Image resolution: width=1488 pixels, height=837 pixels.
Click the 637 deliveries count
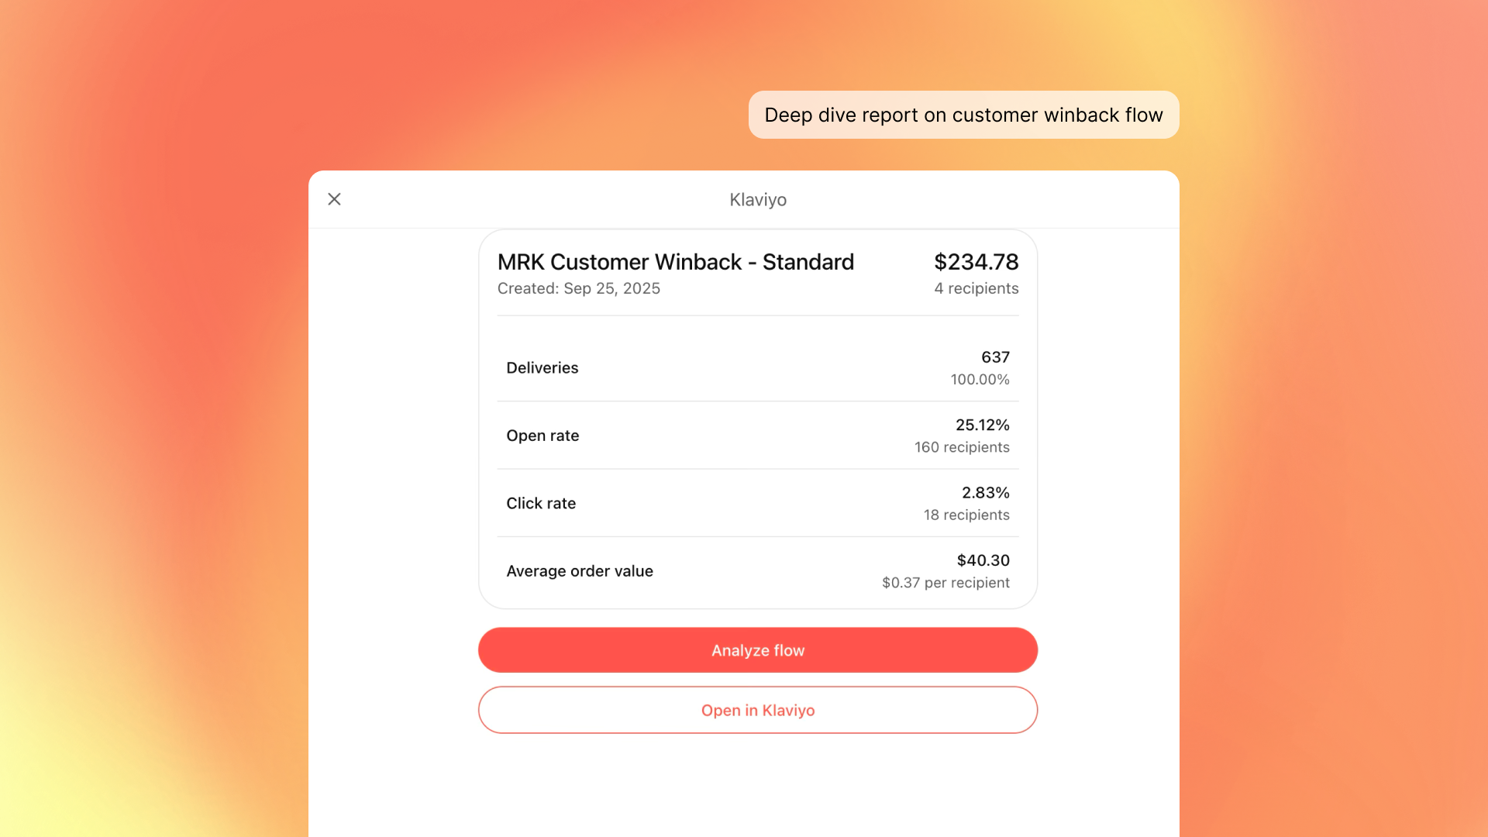(995, 357)
